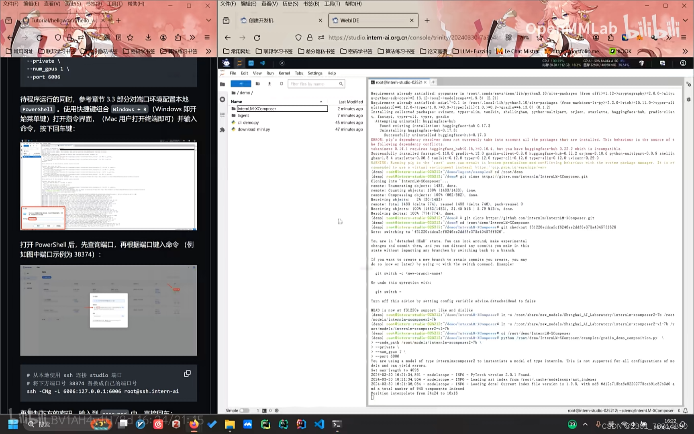Screen dimensions: 694x434
Task: Show more bookmarks chevron in left browser
Action: (208, 51)
